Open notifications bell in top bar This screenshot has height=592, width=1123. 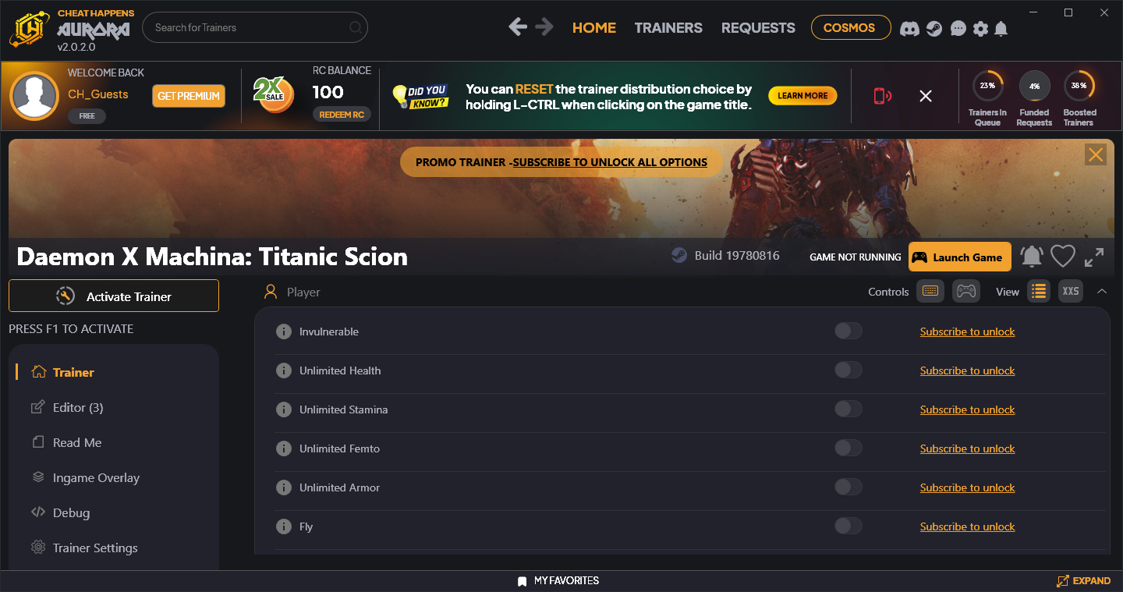[1001, 28]
